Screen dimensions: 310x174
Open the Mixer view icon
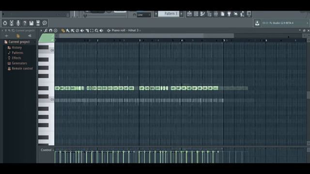pos(216,14)
